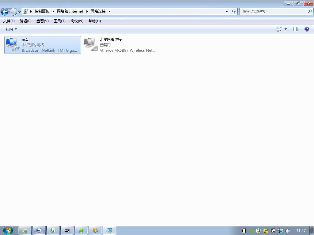The height and width of the screenshot is (235, 314).
Task: Open Windows Explorer from taskbar
Action: click(x=25, y=231)
